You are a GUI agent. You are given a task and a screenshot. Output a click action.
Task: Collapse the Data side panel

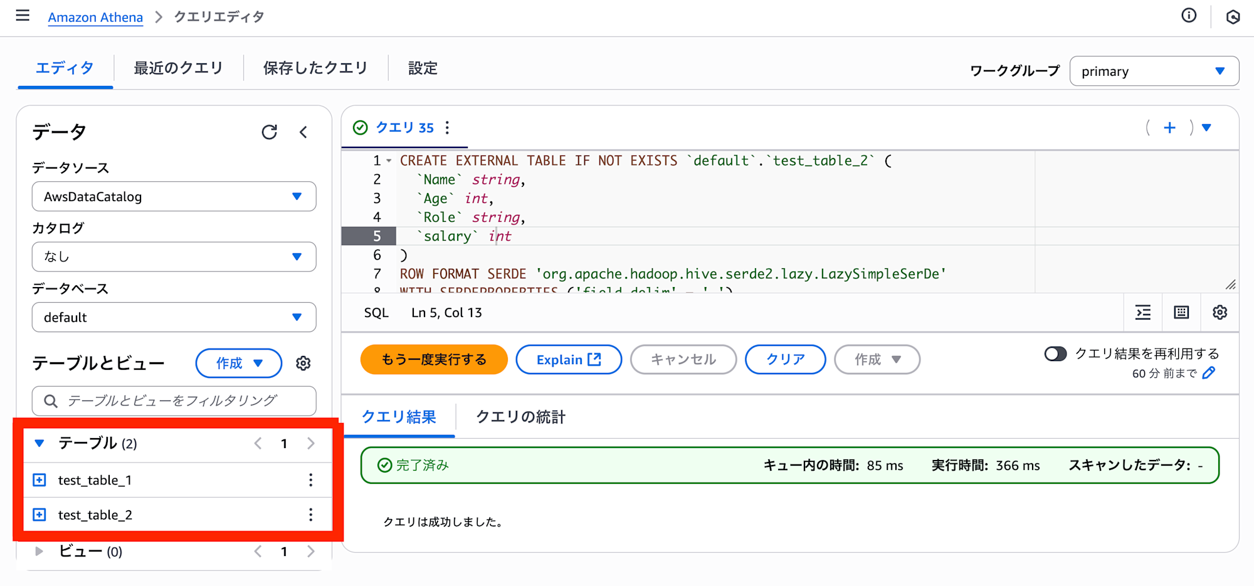(x=303, y=132)
